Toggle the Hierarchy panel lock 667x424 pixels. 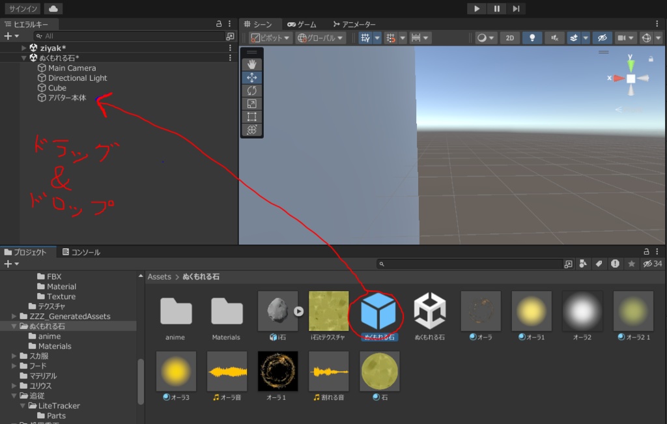(x=219, y=24)
